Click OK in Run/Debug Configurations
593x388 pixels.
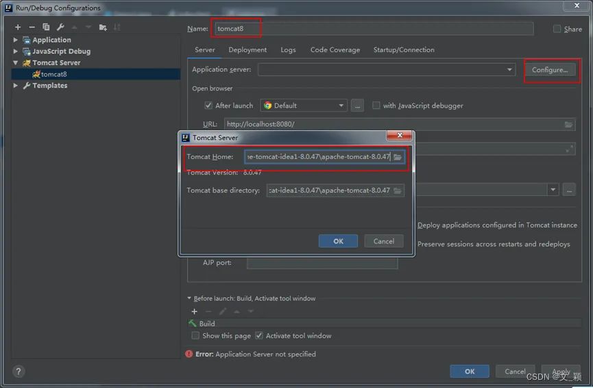pyautogui.click(x=470, y=372)
